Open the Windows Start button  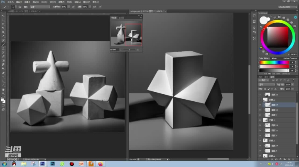tap(4, 164)
